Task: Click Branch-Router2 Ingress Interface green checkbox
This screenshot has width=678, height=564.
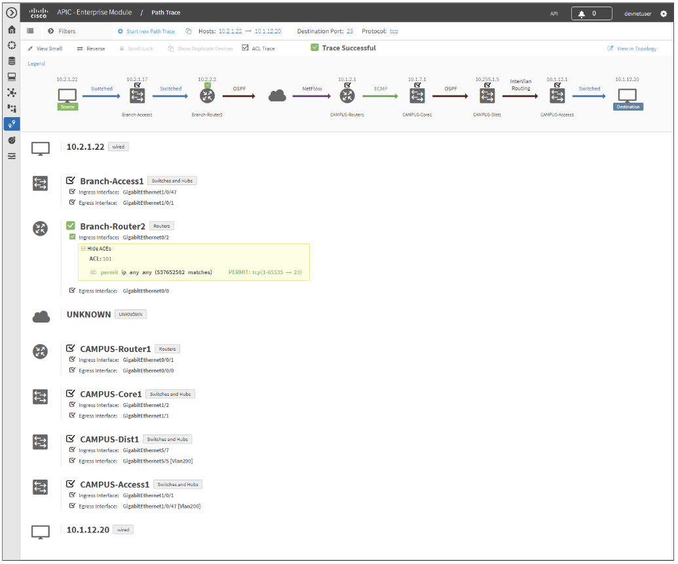Action: tap(72, 237)
